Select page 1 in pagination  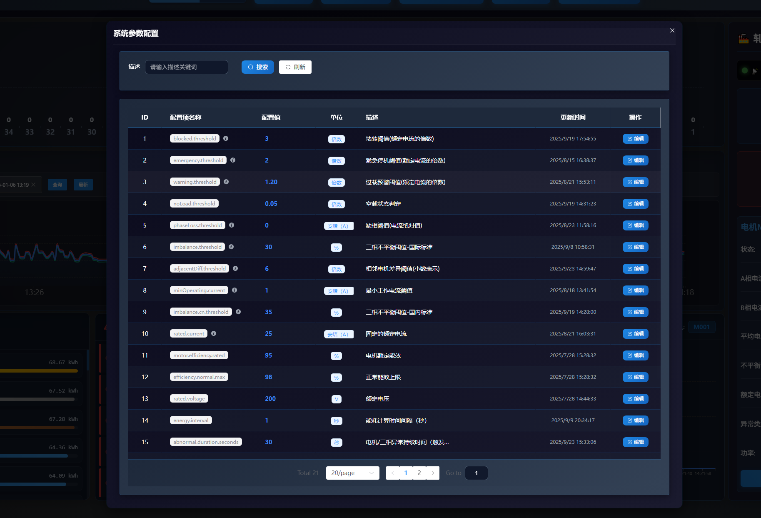pos(406,473)
